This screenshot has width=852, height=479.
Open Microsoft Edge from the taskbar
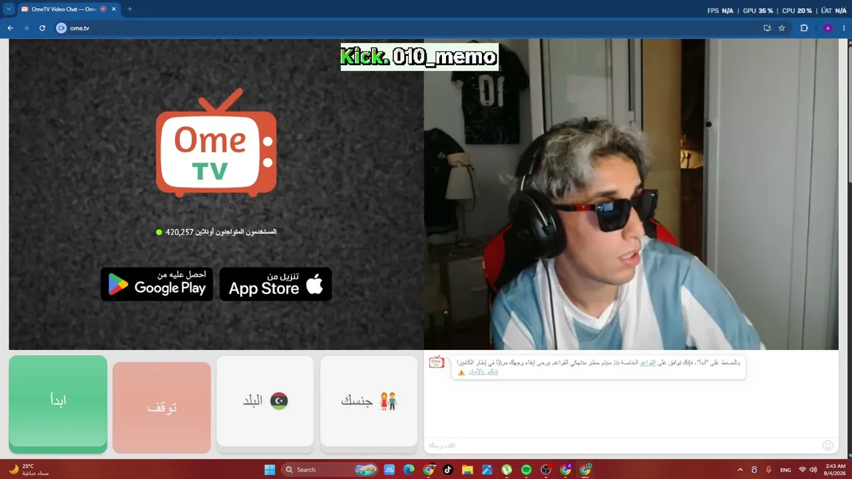(x=409, y=470)
